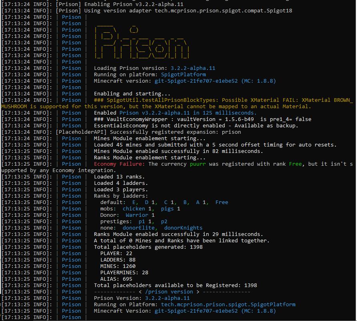Click the '/prison version' command text

169,291
